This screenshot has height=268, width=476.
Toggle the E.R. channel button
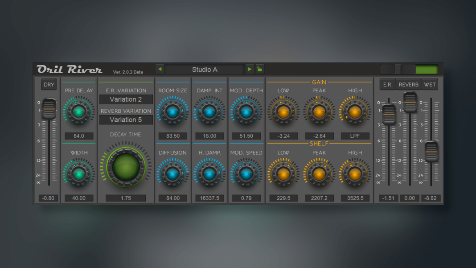387,84
